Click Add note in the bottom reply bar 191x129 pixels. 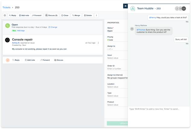pyautogui.click(x=30, y=60)
